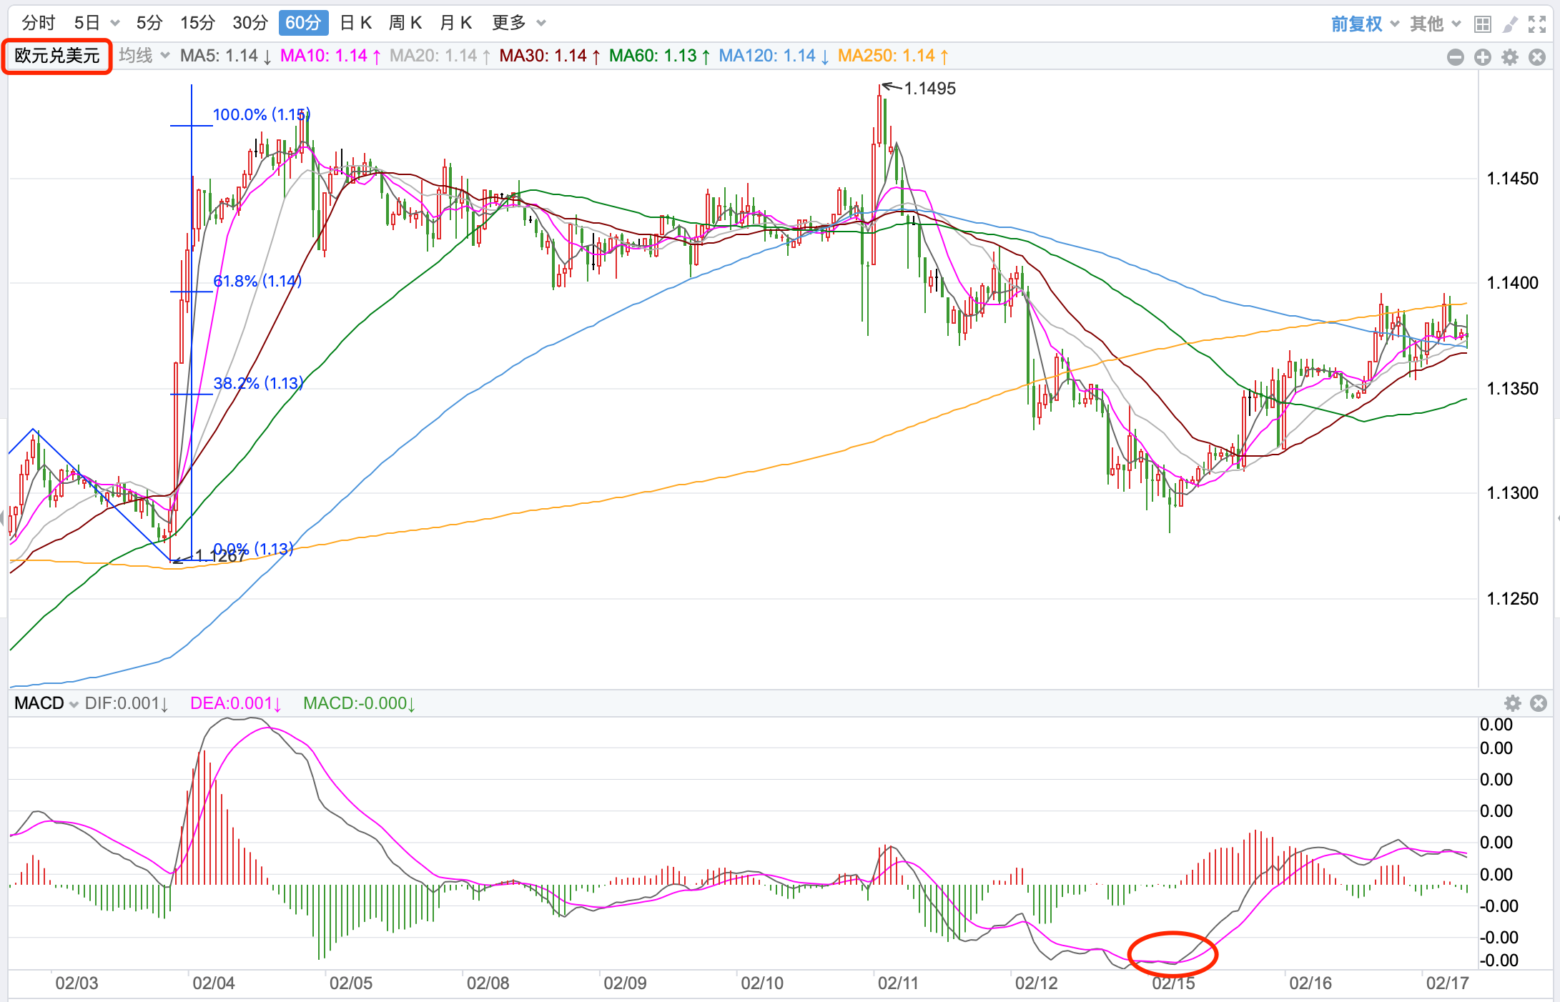Screen dimensions: 1560x1002
Task: Click the 1.1495 high price marker
Action: click(929, 89)
